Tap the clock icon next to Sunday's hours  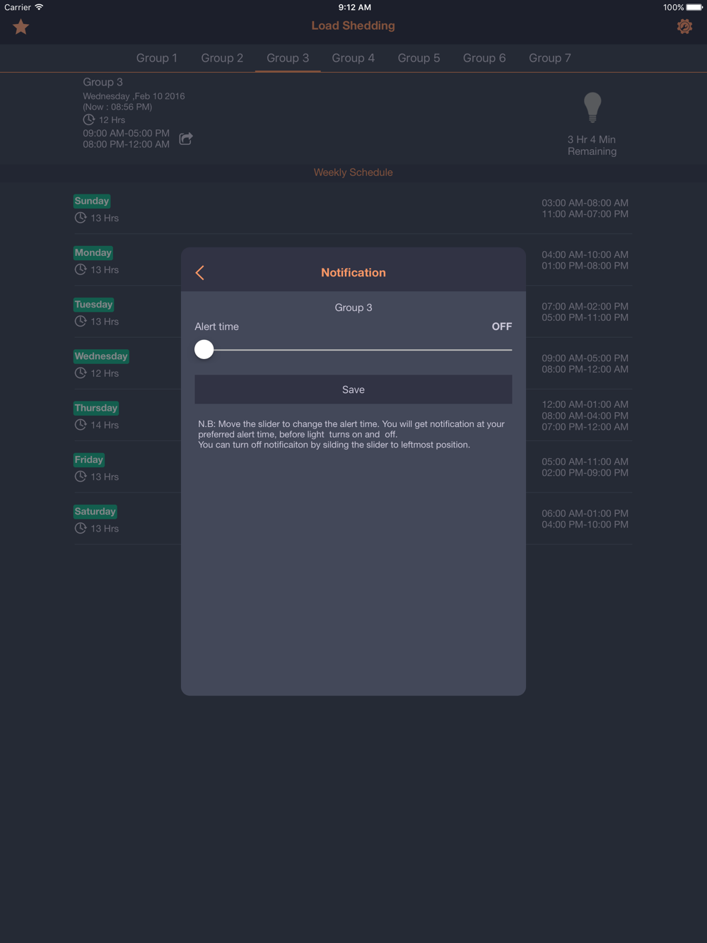(x=81, y=218)
